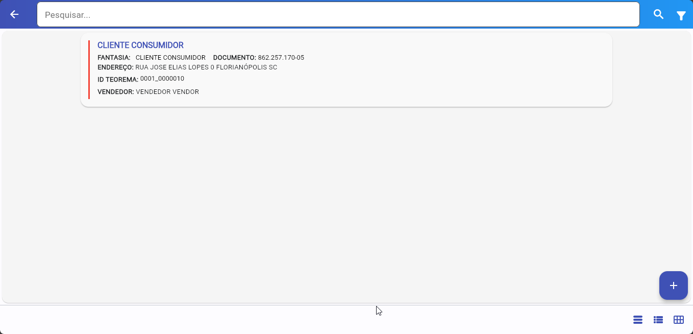Screen dimensions: 693x334
Task: Click vendor name VENDEDOR VENDOR
Action: point(167,92)
